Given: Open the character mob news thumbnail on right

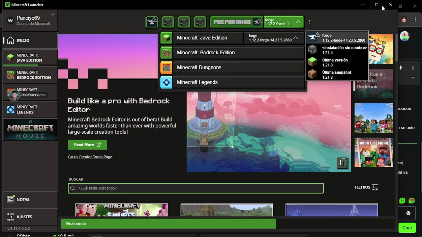Looking at the screenshot, I should coord(381,49).
